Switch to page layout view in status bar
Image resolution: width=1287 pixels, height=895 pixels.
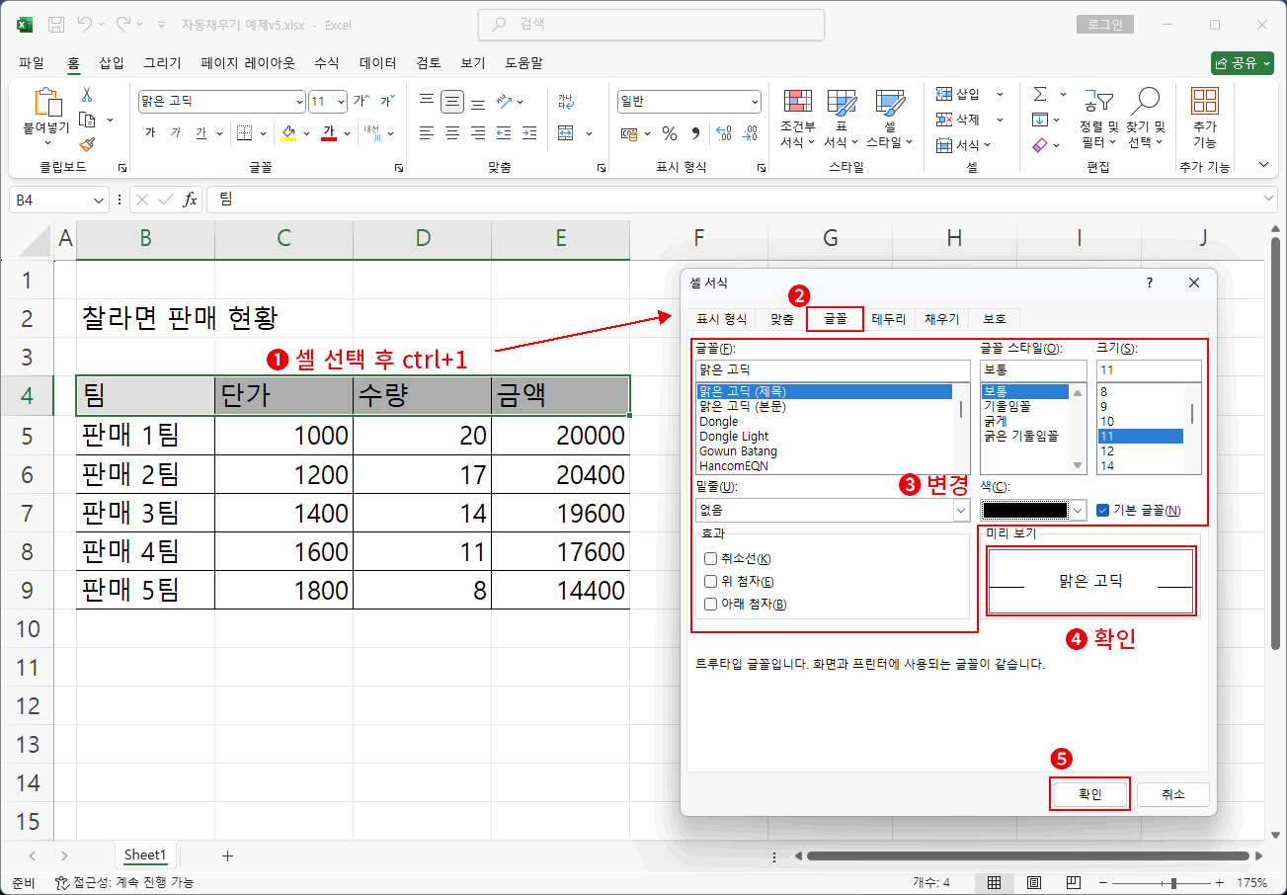[x=1034, y=882]
